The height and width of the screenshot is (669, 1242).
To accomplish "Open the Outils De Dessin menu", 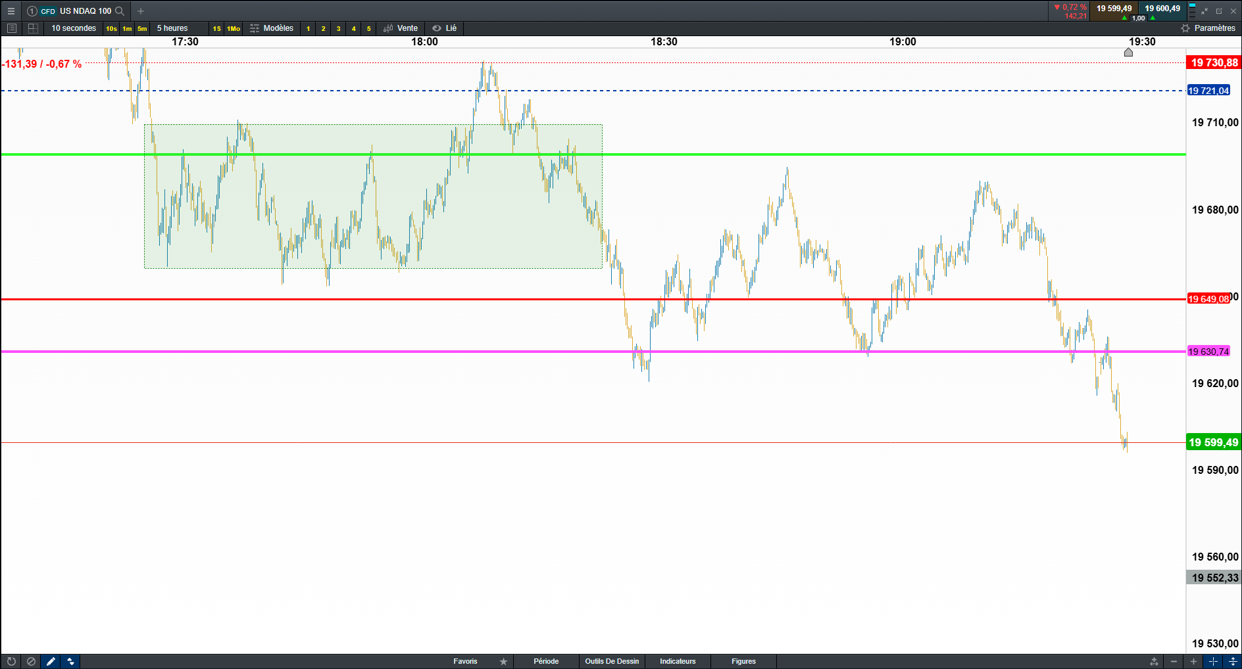I will pos(612,662).
